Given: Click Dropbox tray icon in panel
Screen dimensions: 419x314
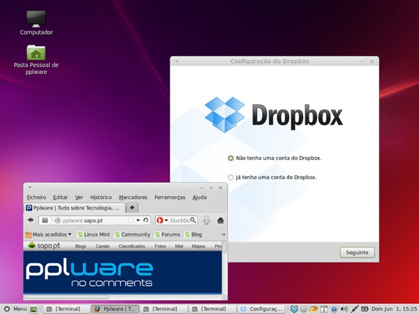Looking at the screenshot, I should 294,309.
